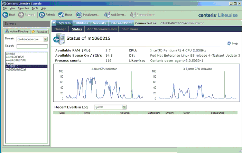The height and width of the screenshot is (153, 242).
Task: Switch to the Active Directory tab
Action: click(17, 31)
